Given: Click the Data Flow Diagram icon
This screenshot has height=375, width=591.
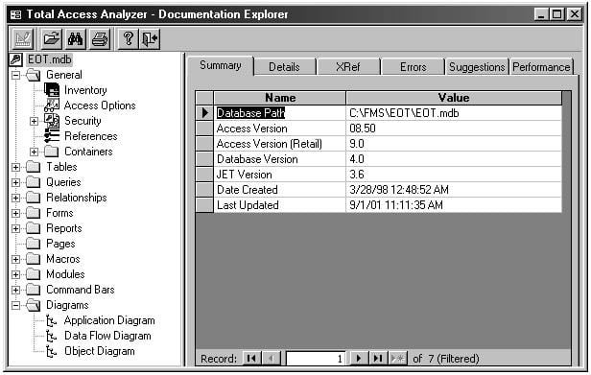Looking at the screenshot, I should 51,336.
